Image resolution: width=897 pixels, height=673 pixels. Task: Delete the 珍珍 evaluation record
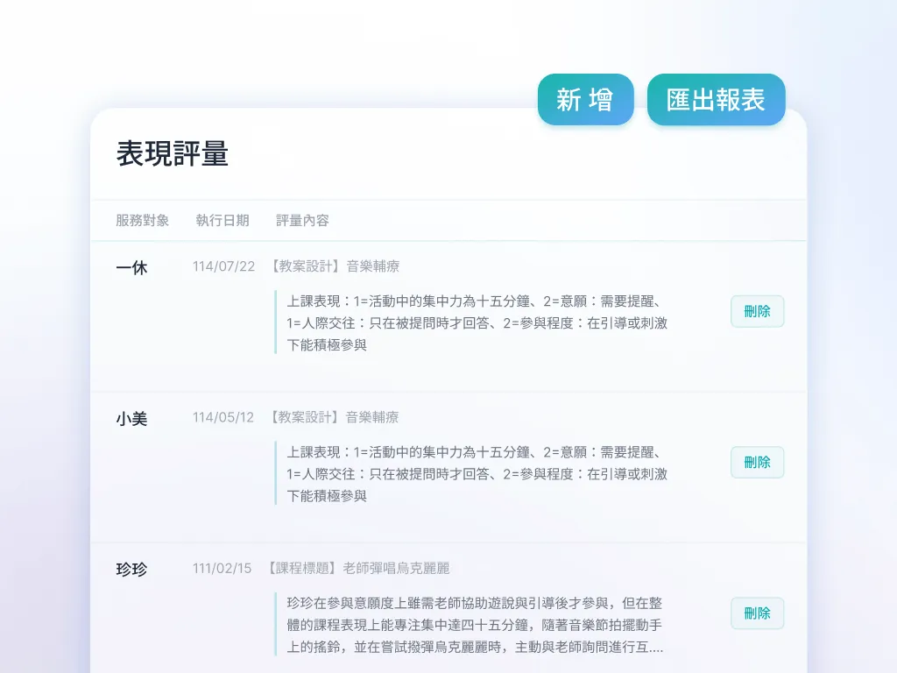pos(757,613)
